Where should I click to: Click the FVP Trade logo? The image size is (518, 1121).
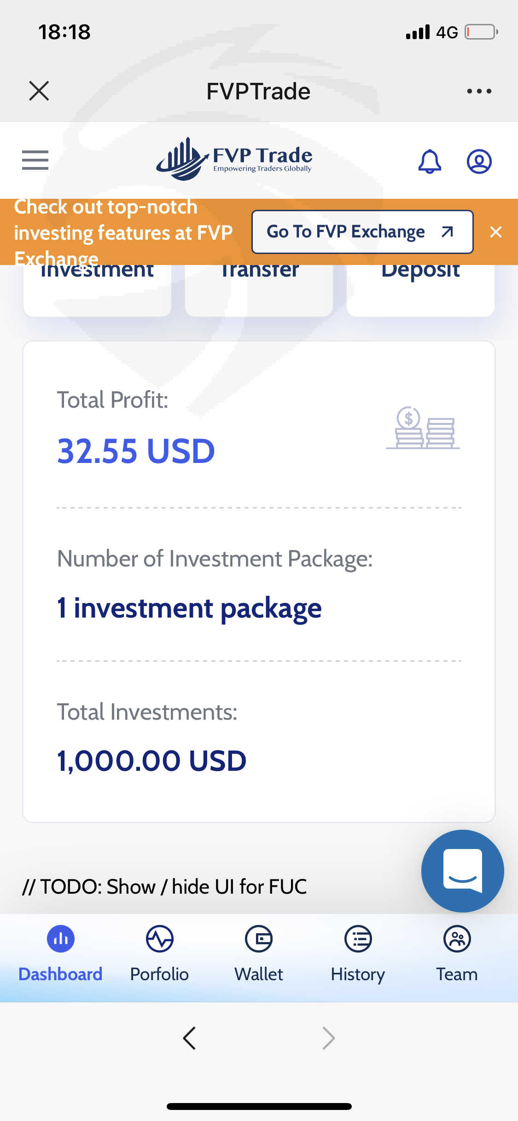pos(234,159)
